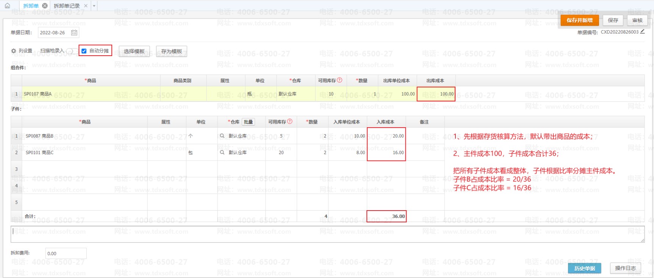Click the 拆卸费用 input field
Viewport: 654px width, 278px height.
point(66,253)
